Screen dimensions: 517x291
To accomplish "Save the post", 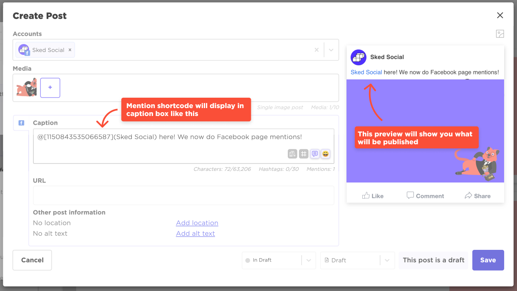I will (x=488, y=260).
